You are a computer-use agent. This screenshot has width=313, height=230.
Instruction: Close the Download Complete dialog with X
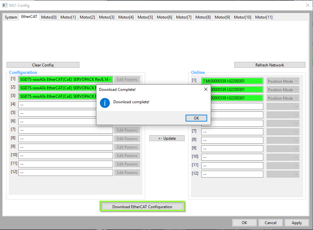[206, 89]
